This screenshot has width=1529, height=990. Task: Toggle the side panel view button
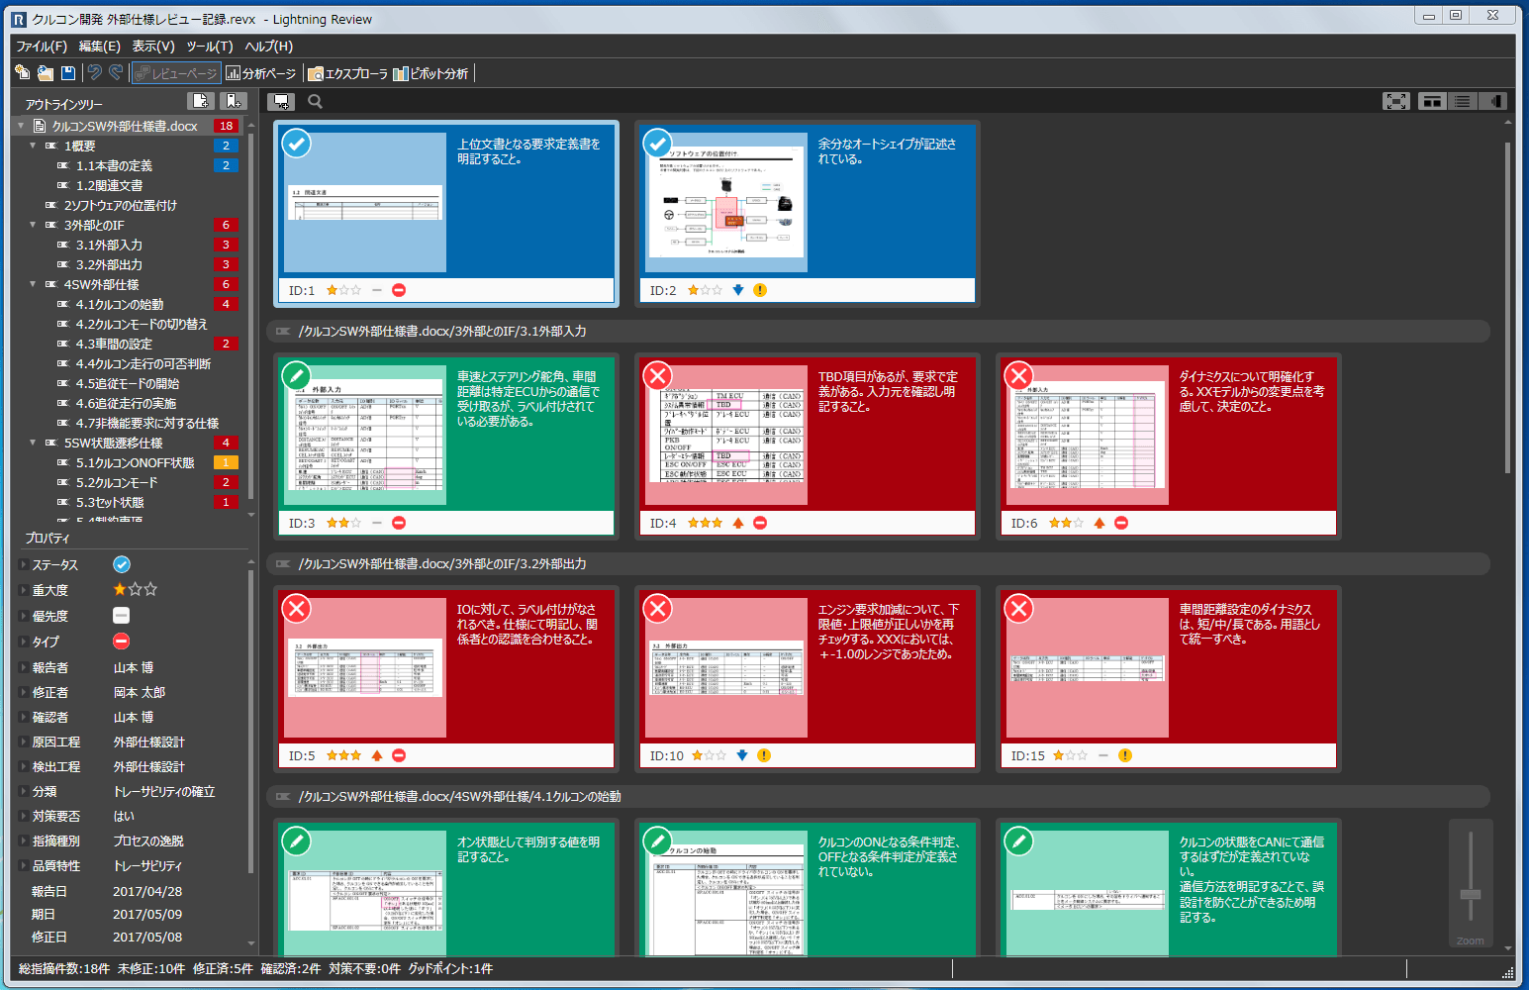click(1492, 101)
